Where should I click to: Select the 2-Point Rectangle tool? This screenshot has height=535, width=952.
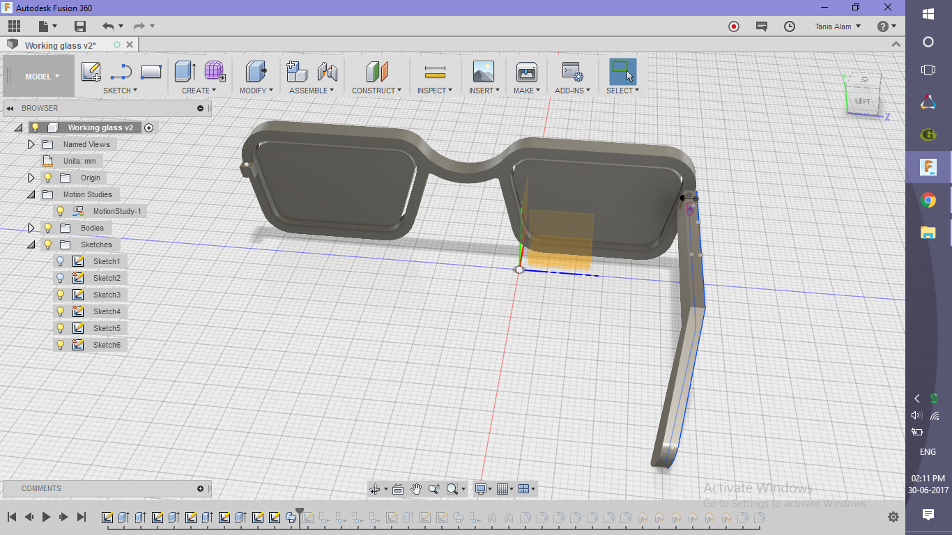click(x=151, y=72)
